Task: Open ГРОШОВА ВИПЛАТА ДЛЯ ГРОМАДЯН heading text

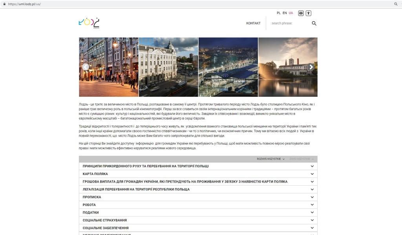Action: [x=185, y=182]
